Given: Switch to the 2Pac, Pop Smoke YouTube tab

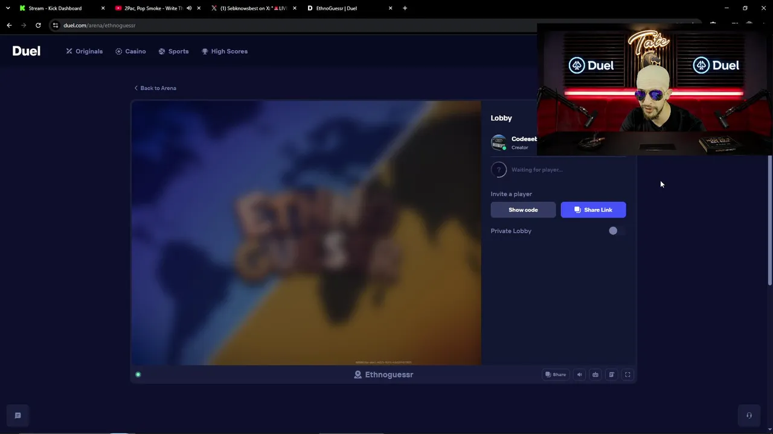Looking at the screenshot, I should (x=158, y=8).
